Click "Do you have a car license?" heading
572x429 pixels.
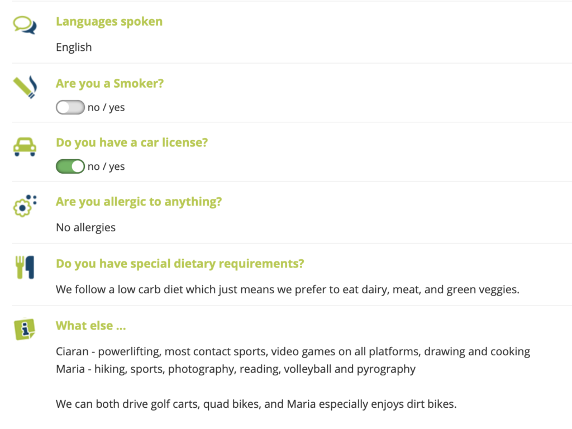[x=132, y=142]
